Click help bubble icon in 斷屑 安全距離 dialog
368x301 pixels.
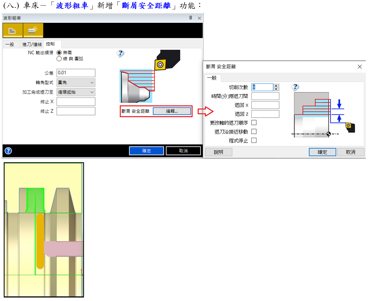[x=295, y=87]
